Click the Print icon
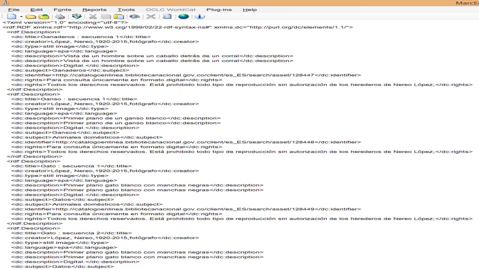Viewport: 479px width, 269px height. 60,16
